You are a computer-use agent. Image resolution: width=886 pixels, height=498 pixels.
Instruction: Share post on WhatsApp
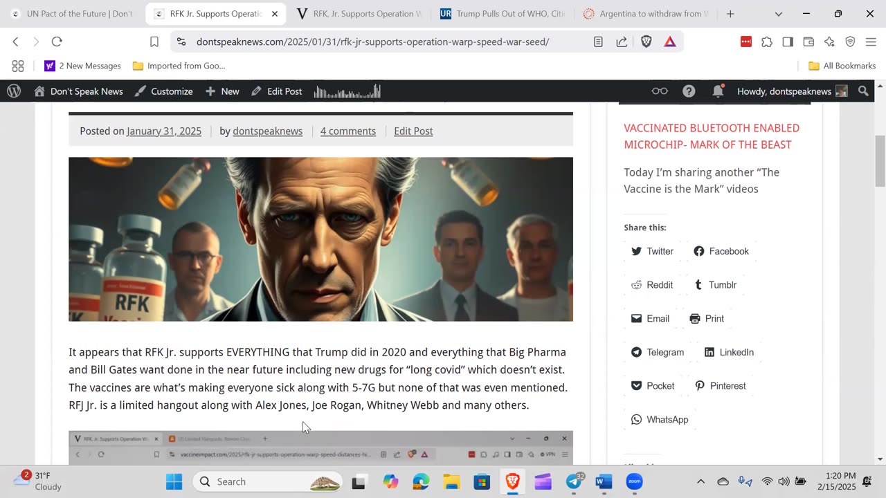[x=660, y=420]
